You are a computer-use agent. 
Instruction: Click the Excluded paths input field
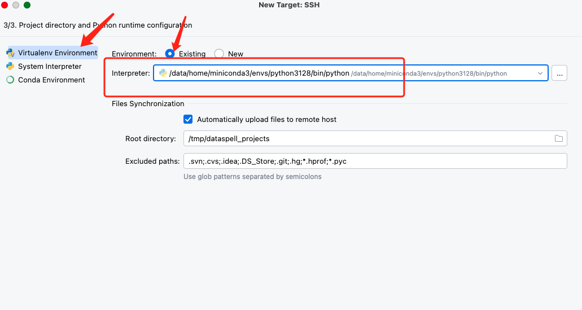click(x=375, y=161)
